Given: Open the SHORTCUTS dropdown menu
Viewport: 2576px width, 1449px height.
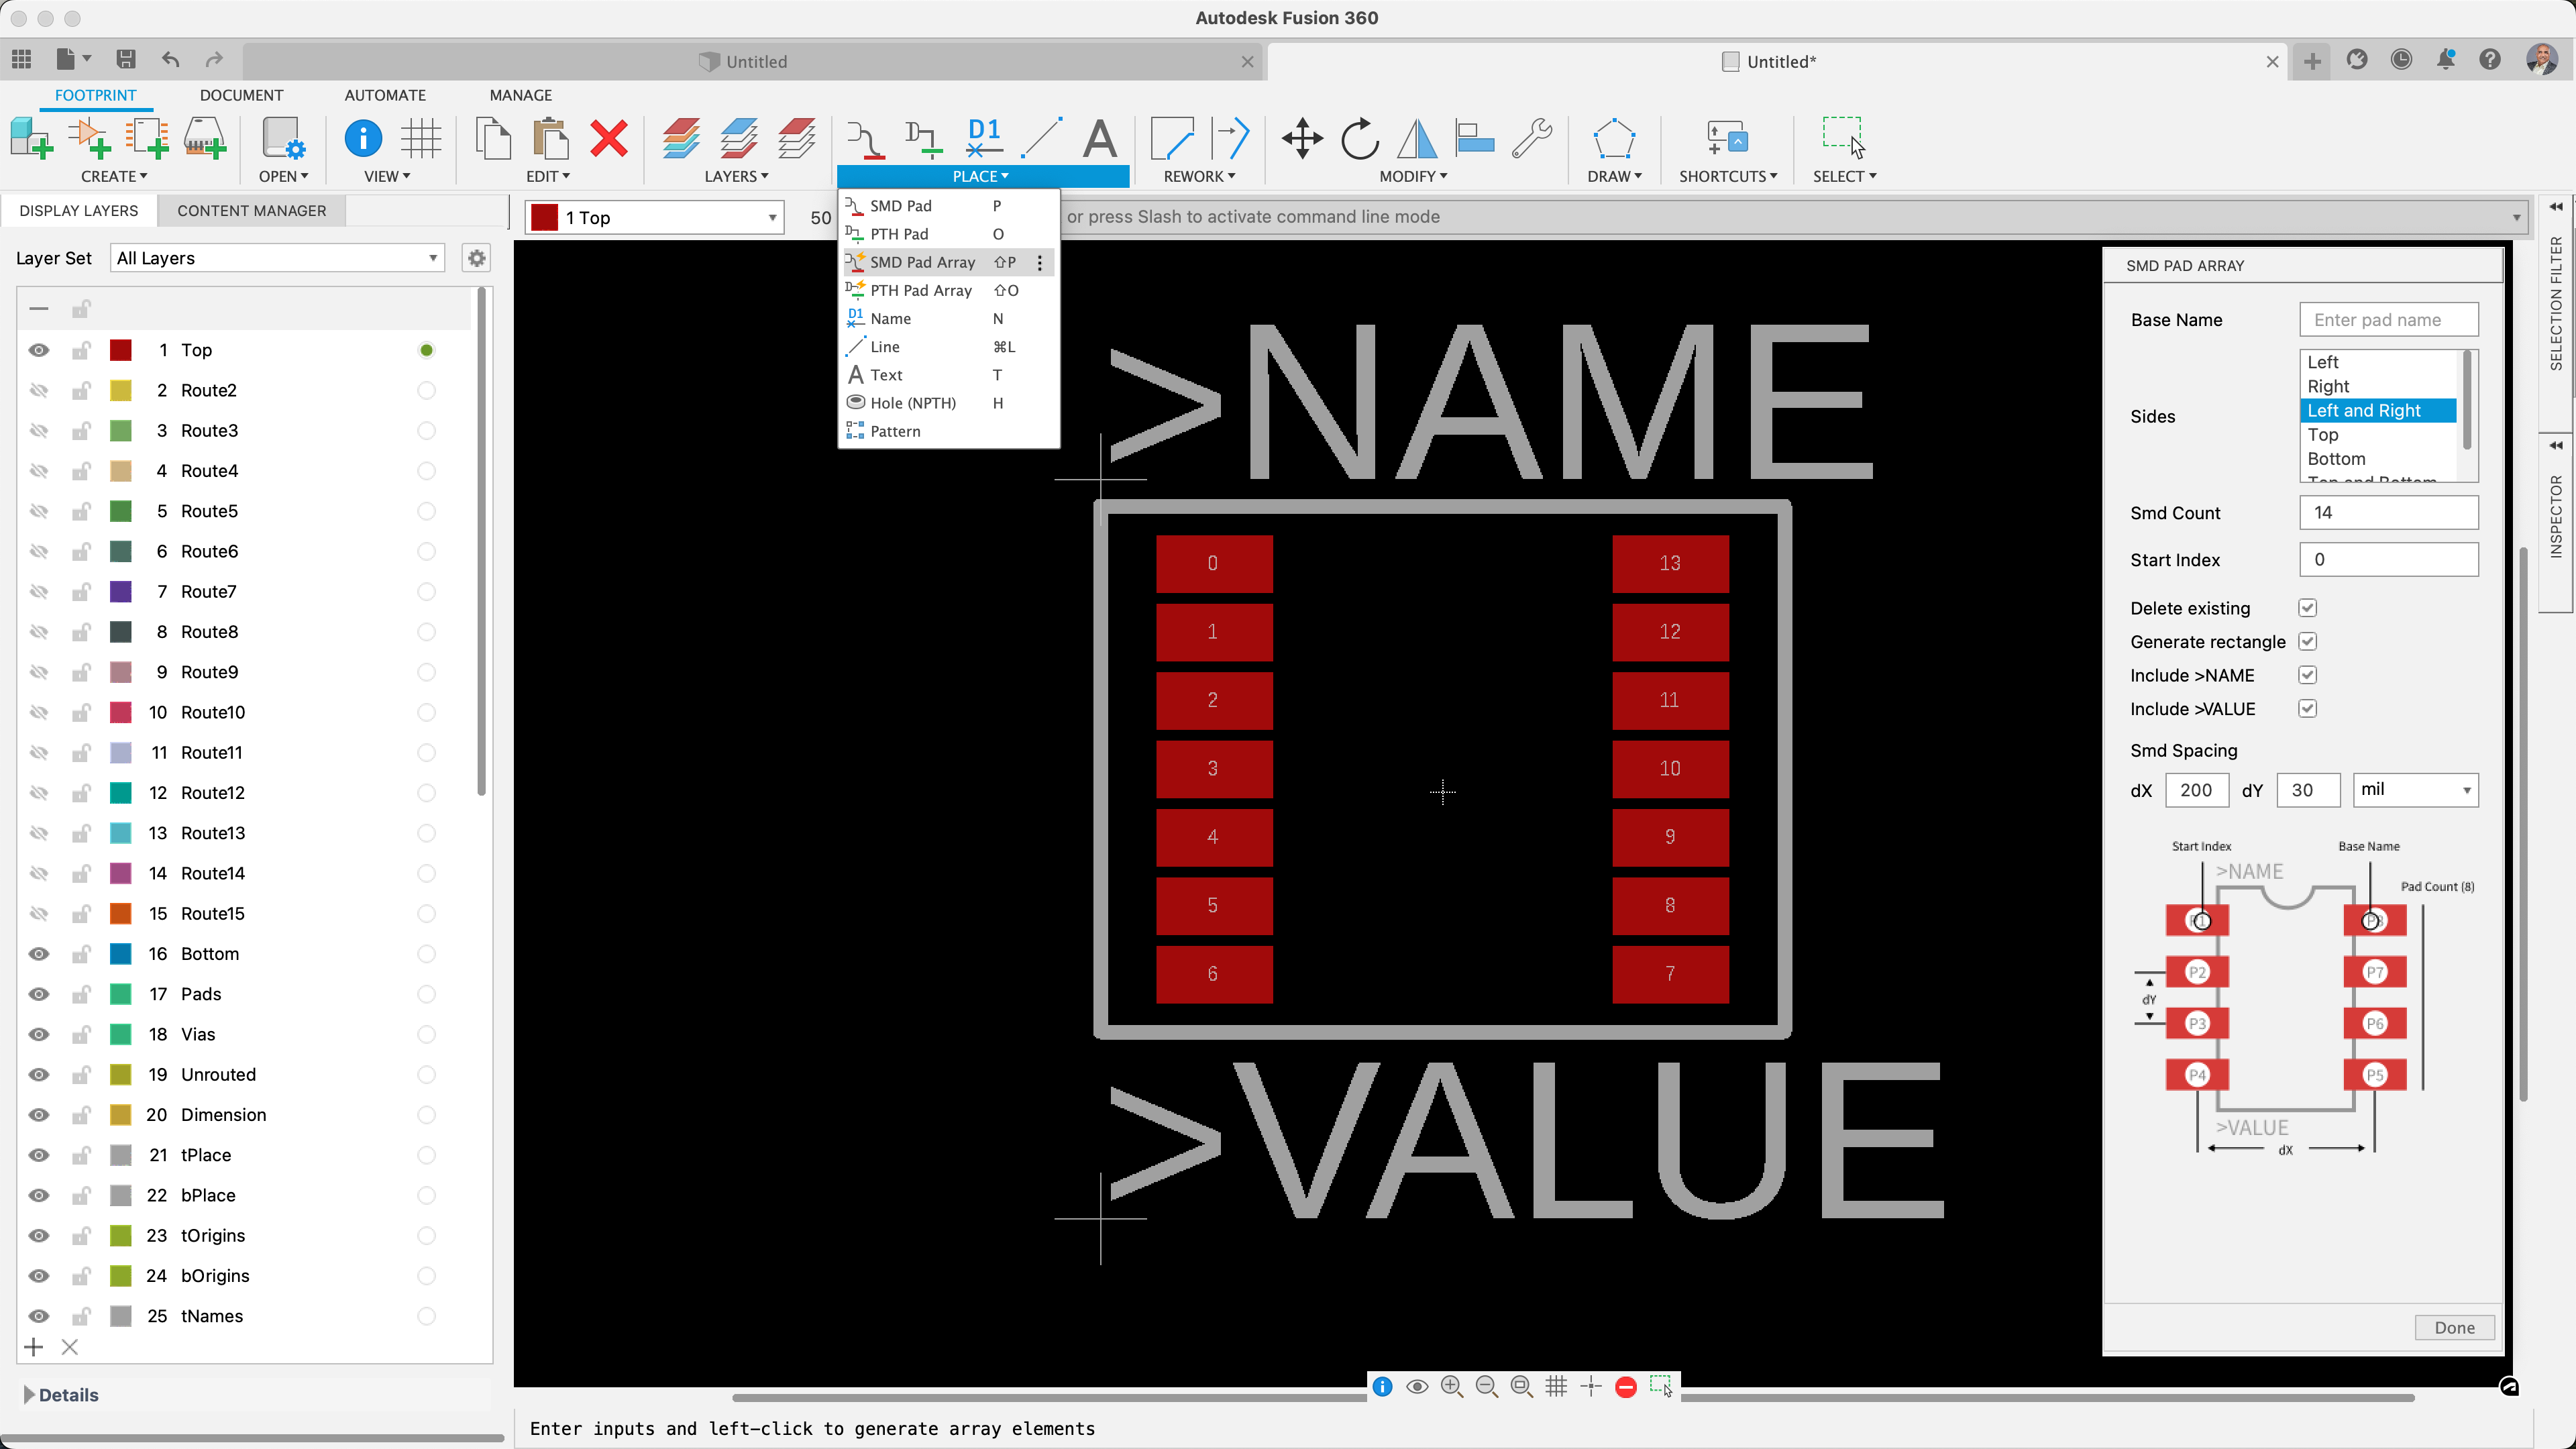Looking at the screenshot, I should [x=1728, y=176].
